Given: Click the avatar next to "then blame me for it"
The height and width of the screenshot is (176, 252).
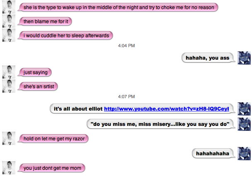Looking at the screenshot, I should coord(9,22).
